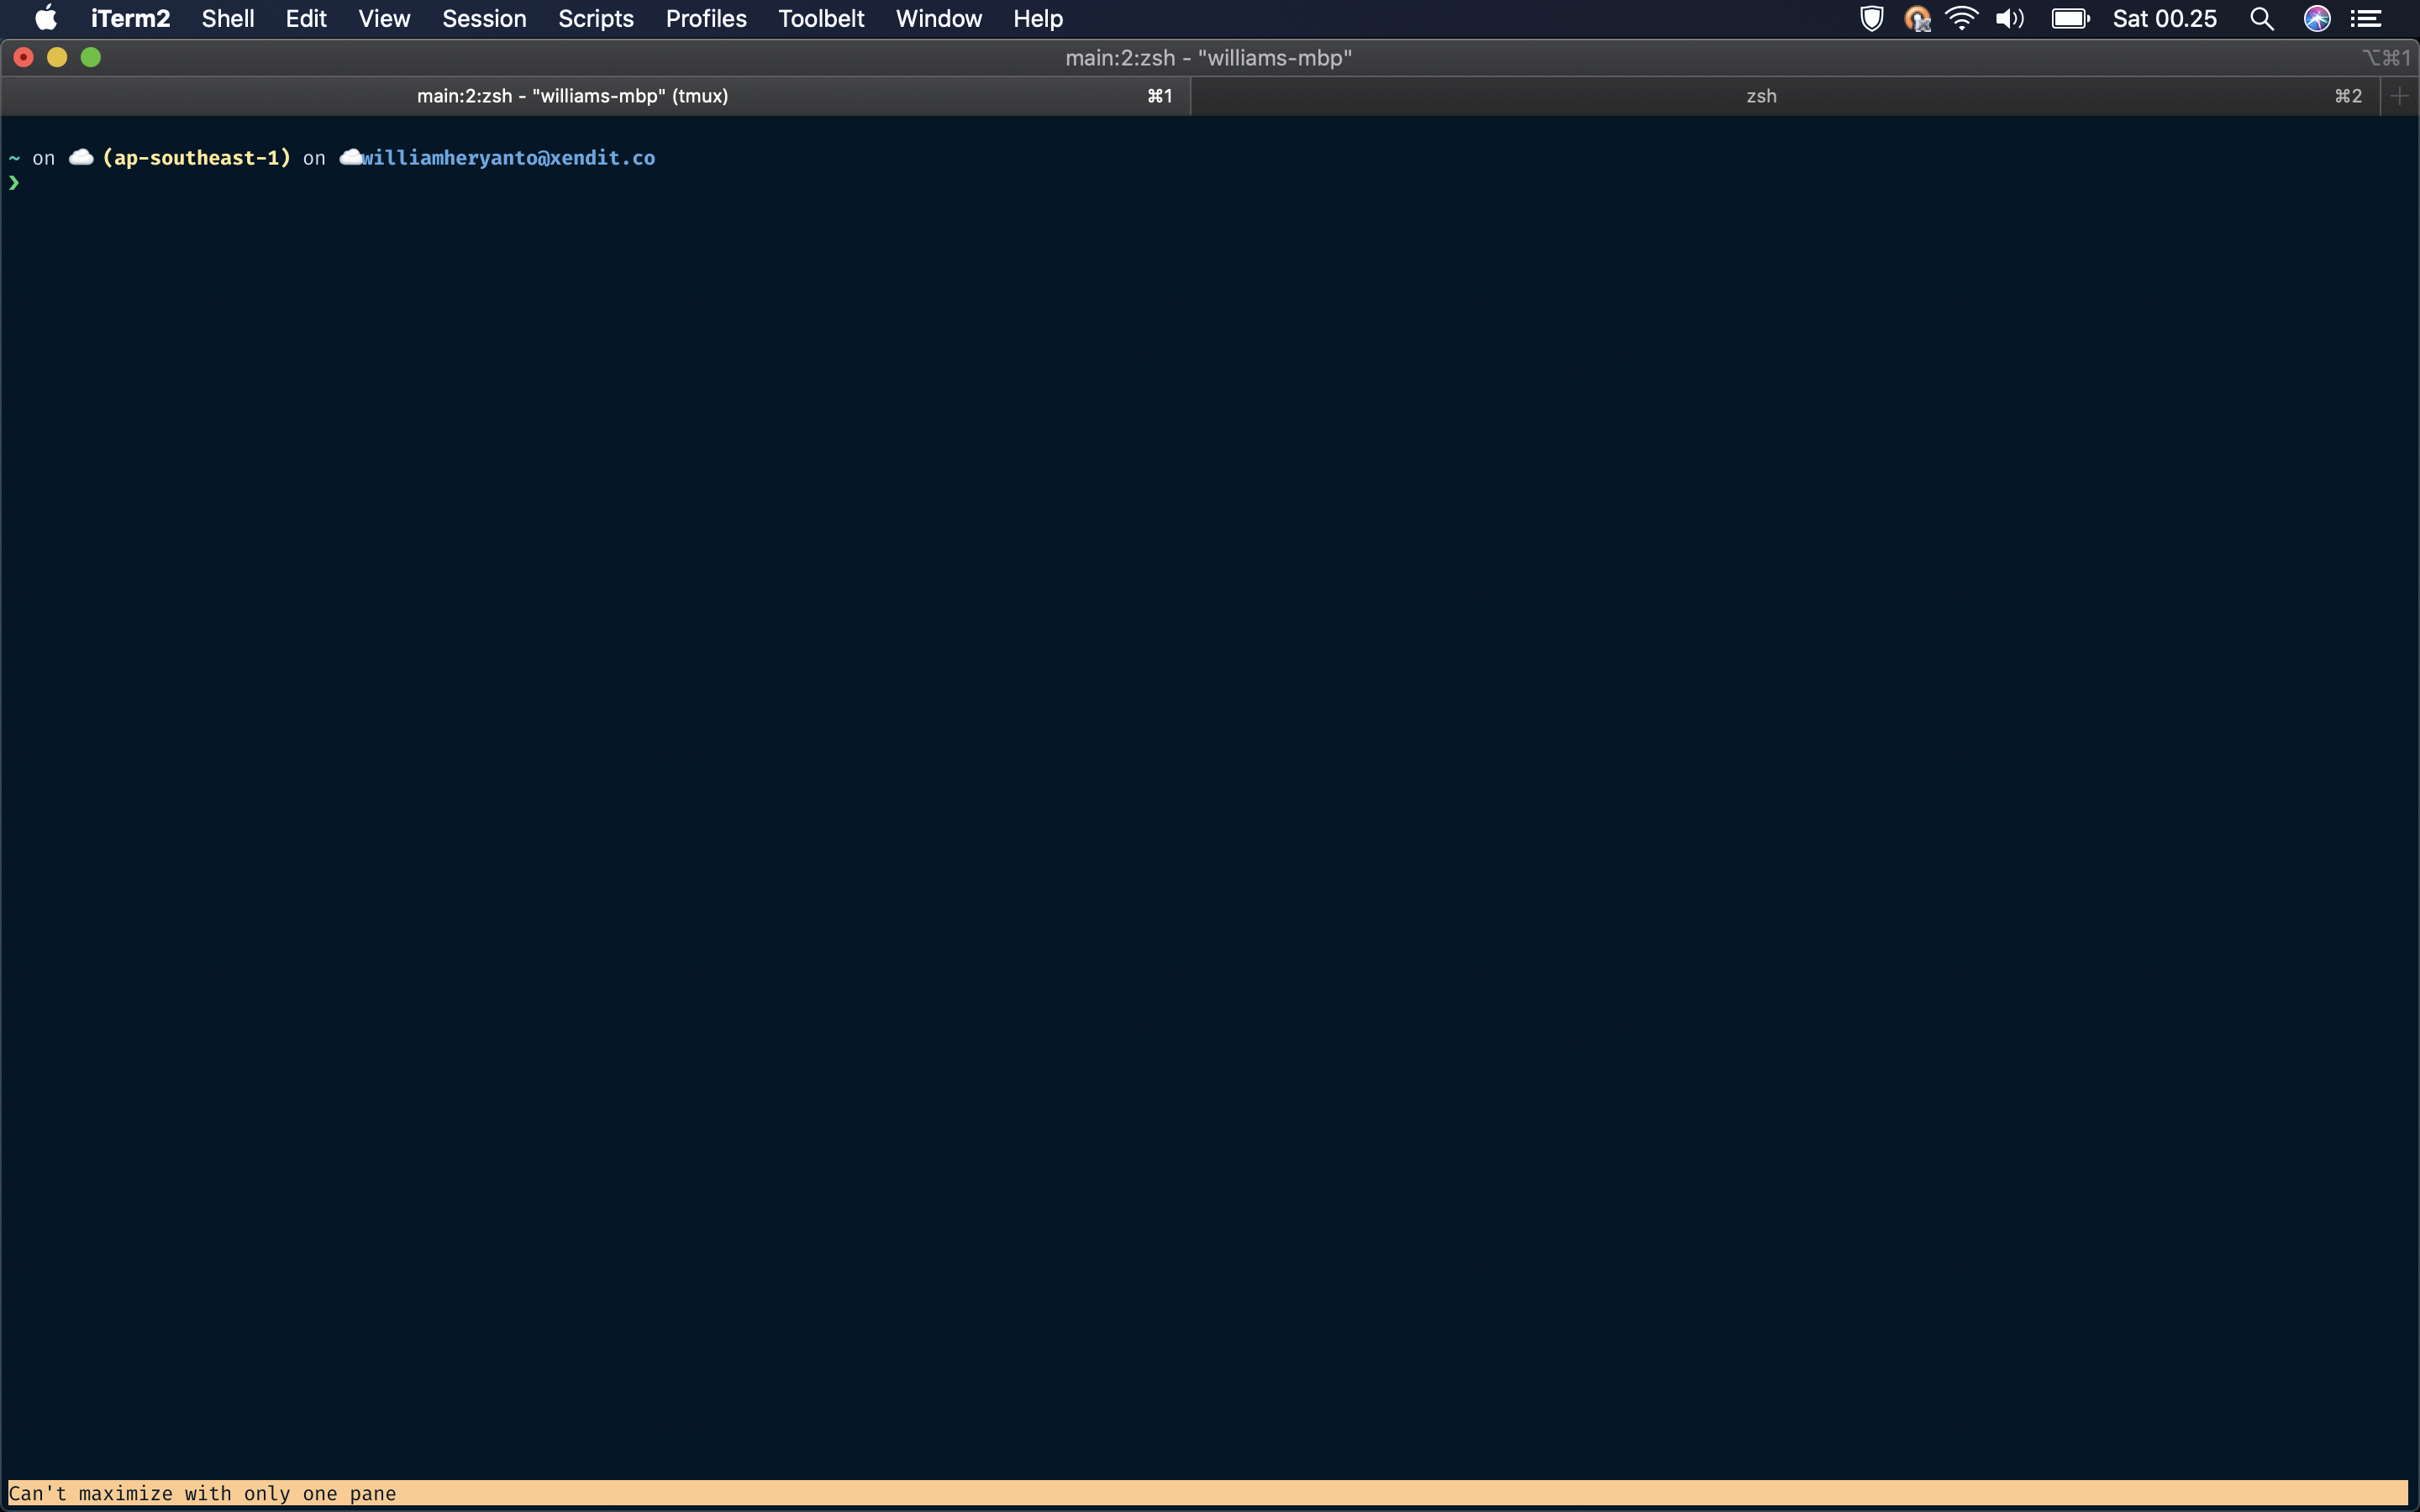Minimize the iTerm2 window with yellow button
This screenshot has width=2420, height=1512.
(x=57, y=57)
